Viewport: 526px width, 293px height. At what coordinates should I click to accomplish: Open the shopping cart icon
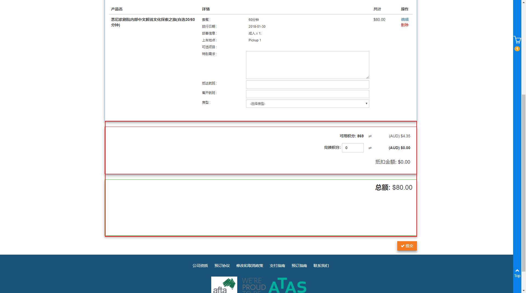[517, 40]
